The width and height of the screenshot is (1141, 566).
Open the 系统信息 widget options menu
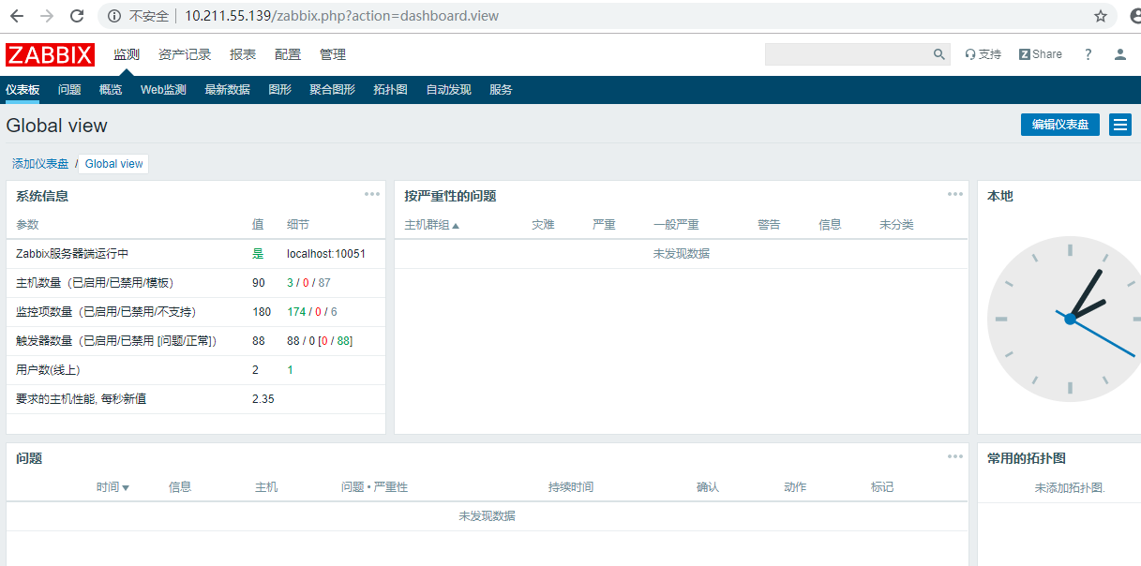(x=372, y=194)
